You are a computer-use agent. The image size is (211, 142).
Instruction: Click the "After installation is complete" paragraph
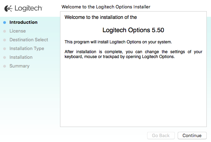click(133, 54)
